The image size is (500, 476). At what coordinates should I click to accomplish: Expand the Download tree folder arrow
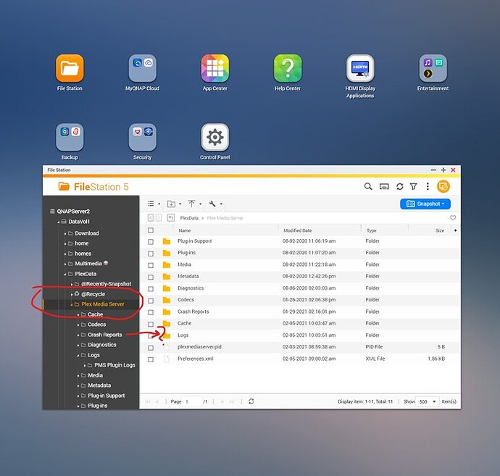tap(65, 234)
